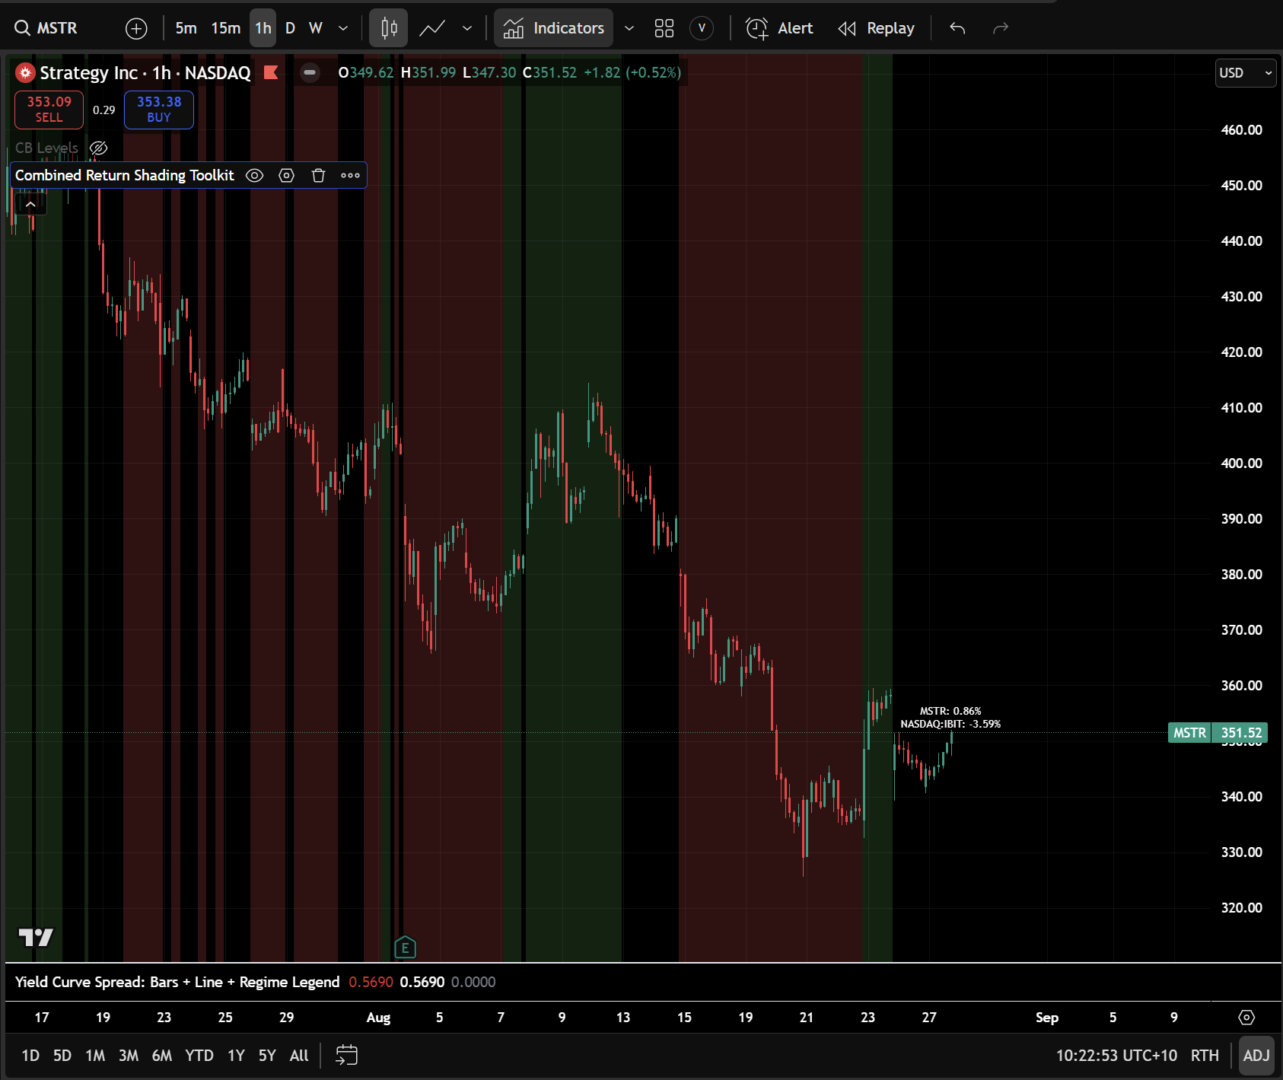
Task: Open the layout grid selector
Action: pyautogui.click(x=664, y=28)
